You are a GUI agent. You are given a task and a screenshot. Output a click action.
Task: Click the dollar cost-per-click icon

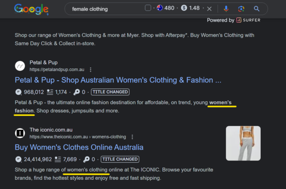point(184,8)
